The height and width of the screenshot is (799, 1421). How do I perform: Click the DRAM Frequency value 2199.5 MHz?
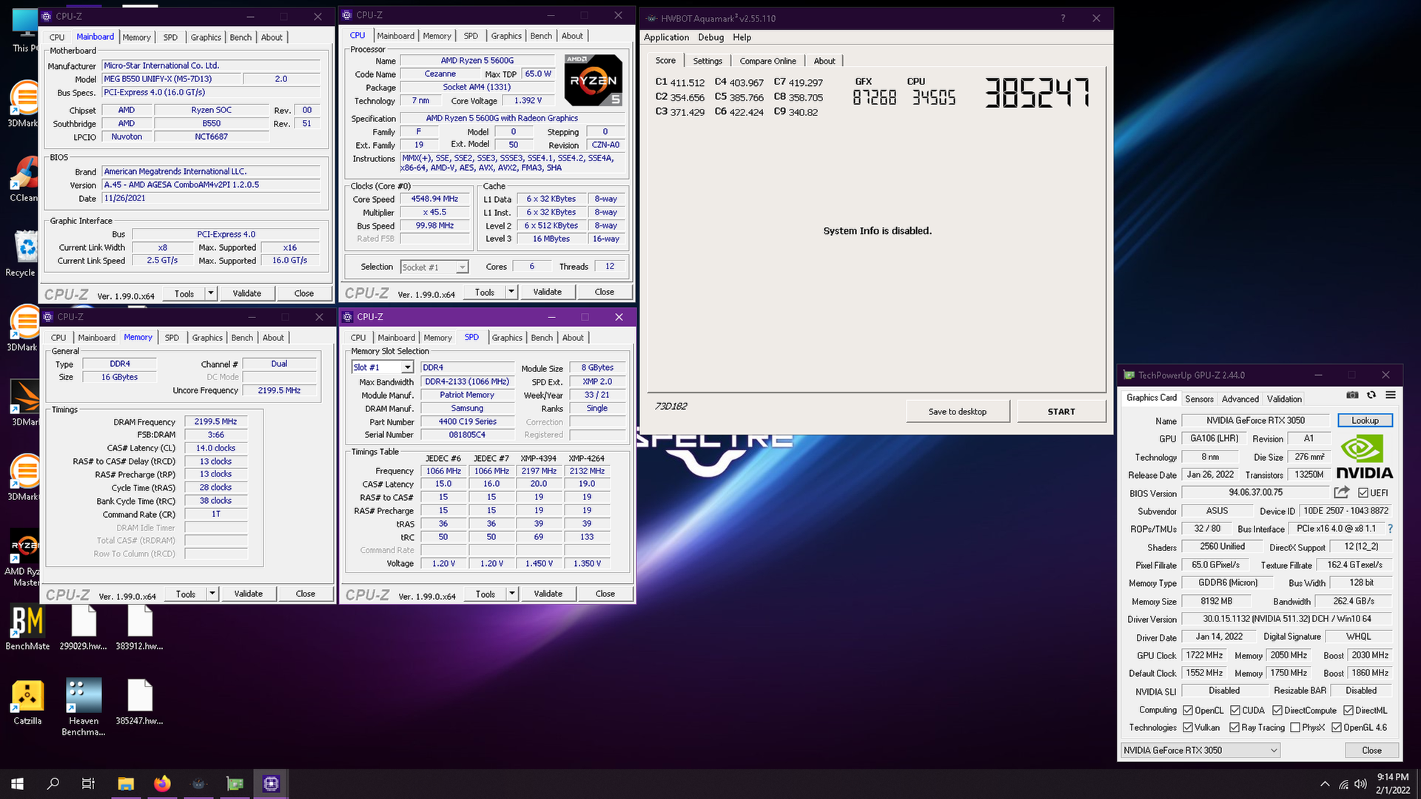click(215, 422)
